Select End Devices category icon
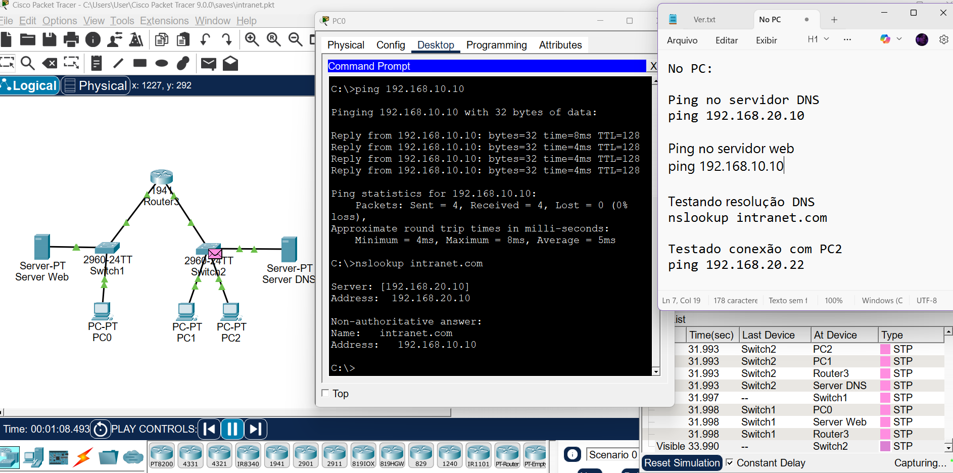Image resolution: width=953 pixels, height=473 pixels. [x=34, y=457]
